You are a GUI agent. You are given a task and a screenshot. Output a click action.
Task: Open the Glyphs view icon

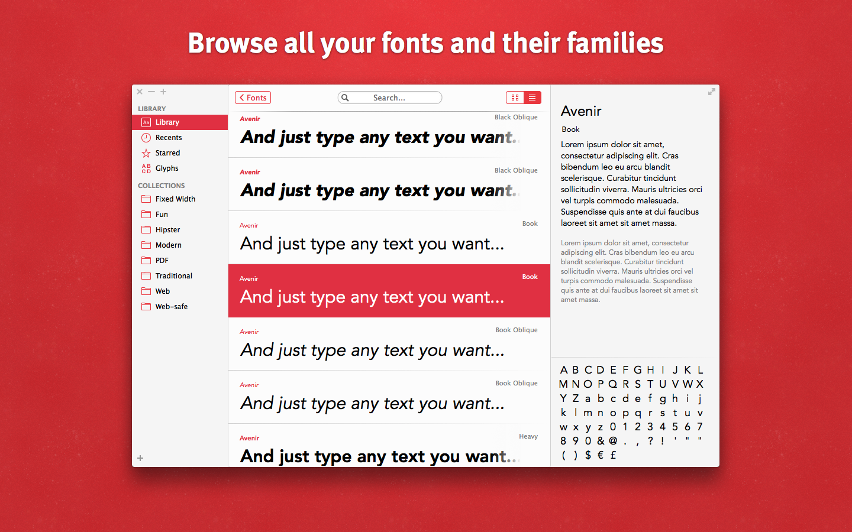click(146, 168)
